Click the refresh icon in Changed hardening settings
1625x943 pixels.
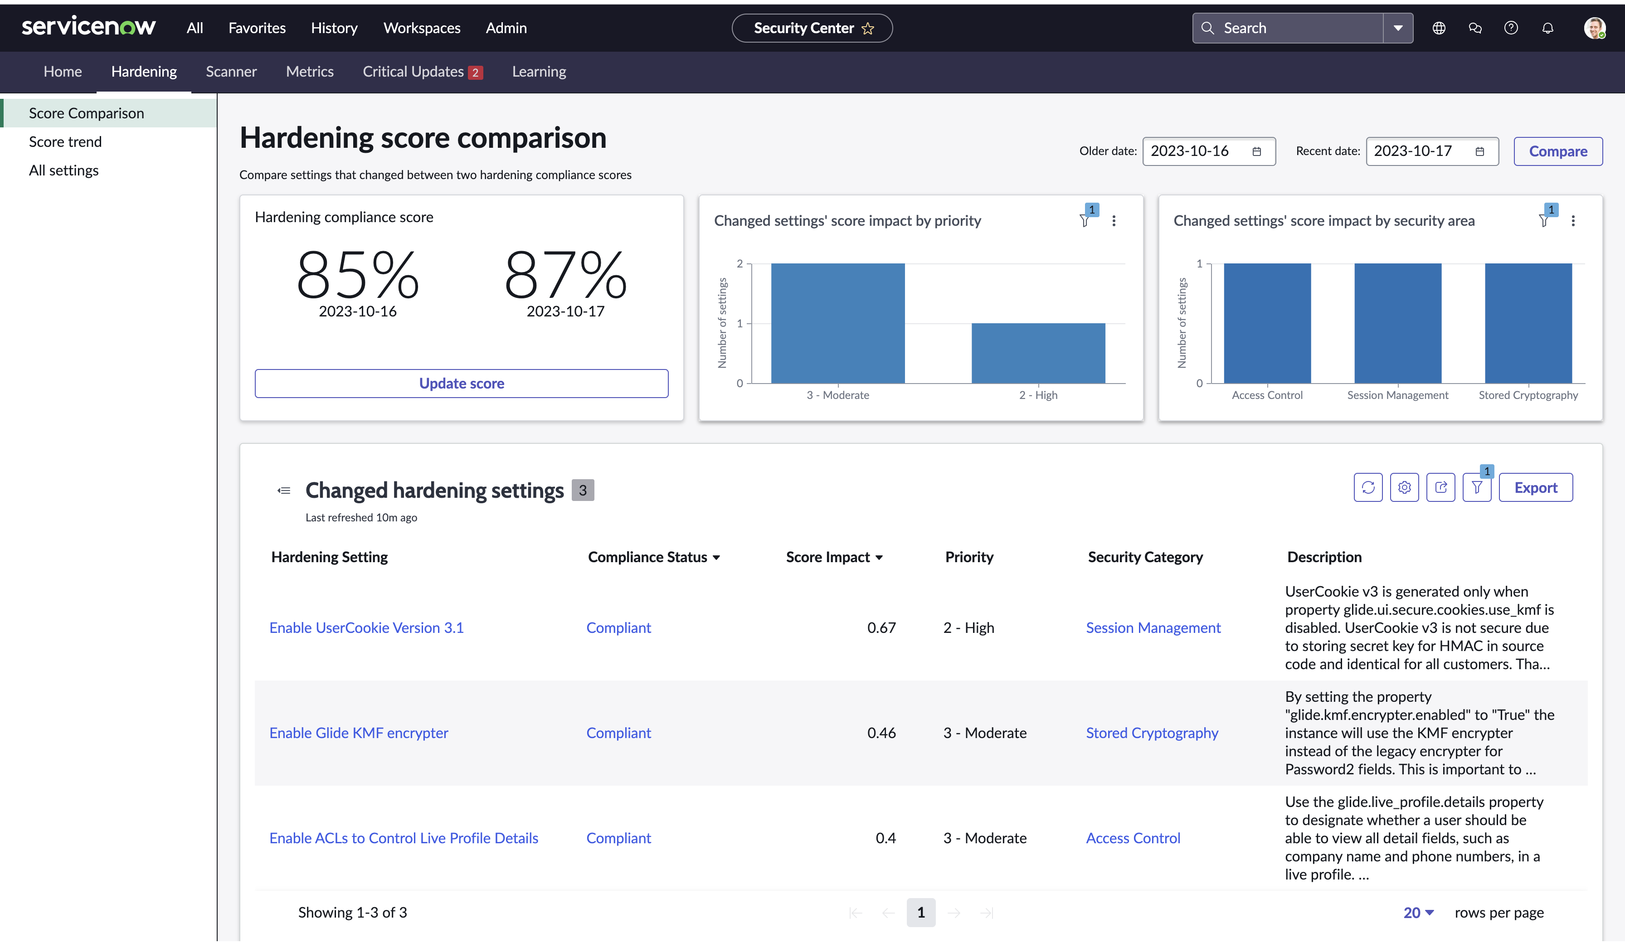click(1368, 488)
